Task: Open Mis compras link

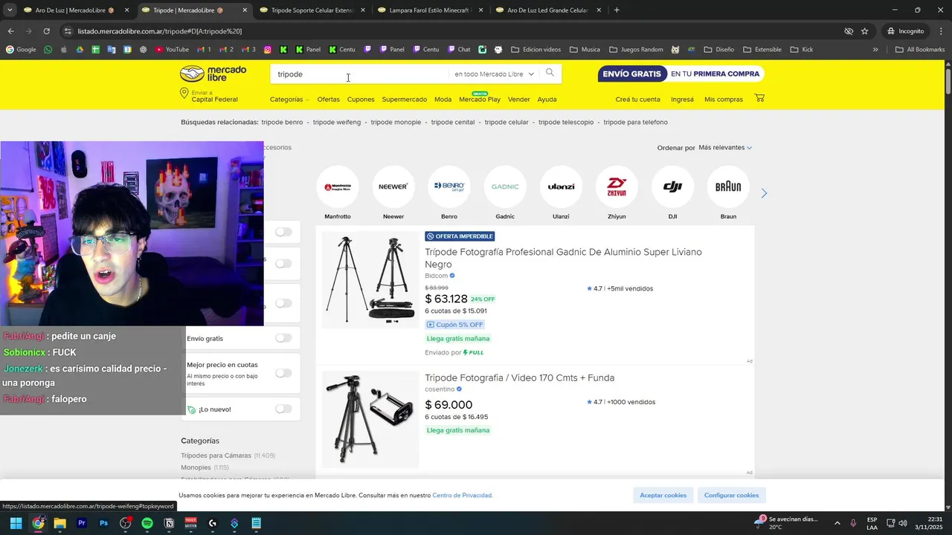Action: (x=724, y=100)
